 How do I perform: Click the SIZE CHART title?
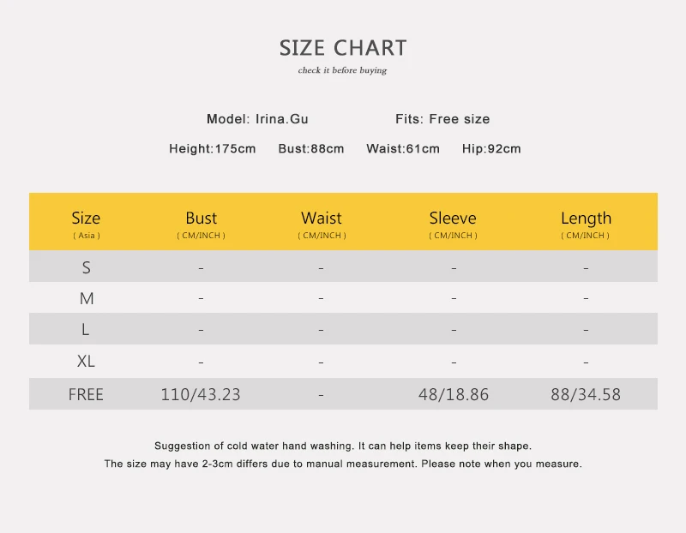(343, 48)
